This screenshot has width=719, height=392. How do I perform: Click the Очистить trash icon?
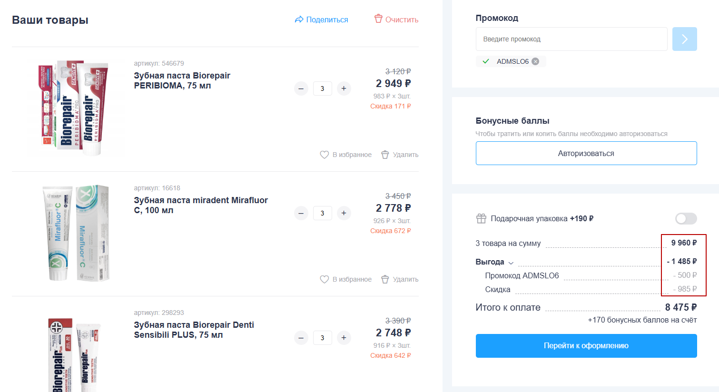(378, 19)
